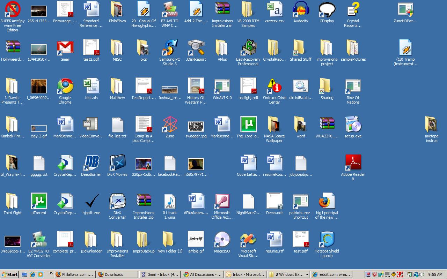
Task: Open the Joshua_tre... image thumbnail
Action: 170,90
